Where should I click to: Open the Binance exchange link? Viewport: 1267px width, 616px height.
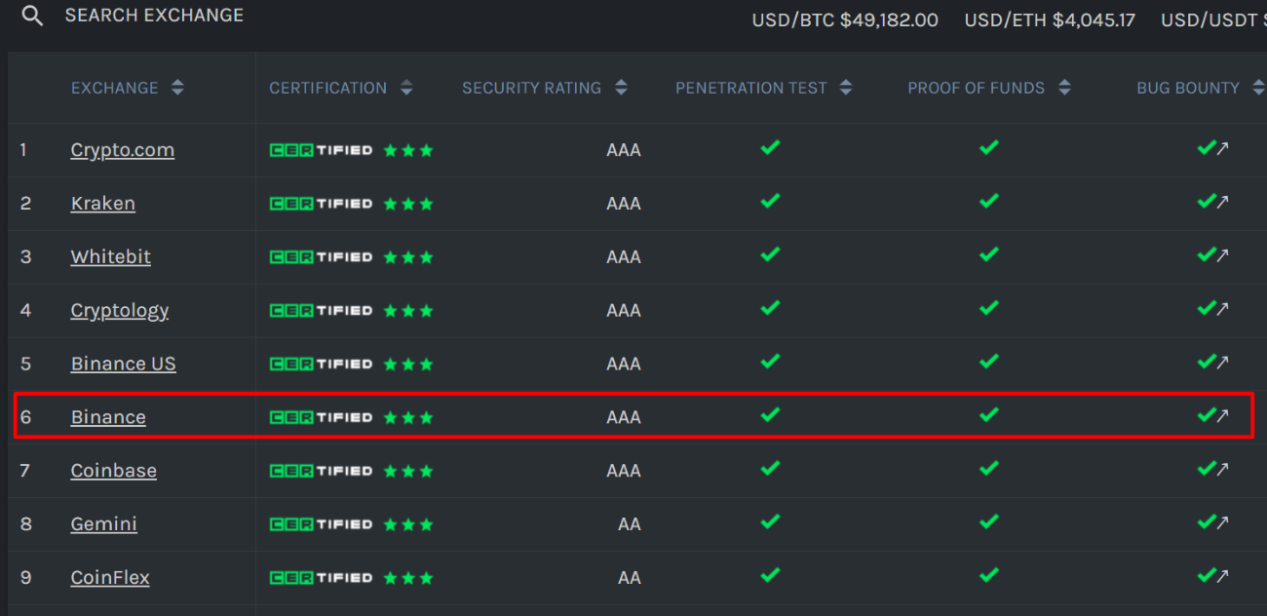click(108, 417)
